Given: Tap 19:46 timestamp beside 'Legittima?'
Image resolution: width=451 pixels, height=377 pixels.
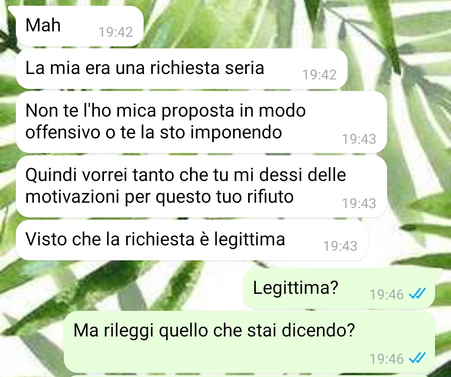Looking at the screenshot, I should [x=387, y=294].
